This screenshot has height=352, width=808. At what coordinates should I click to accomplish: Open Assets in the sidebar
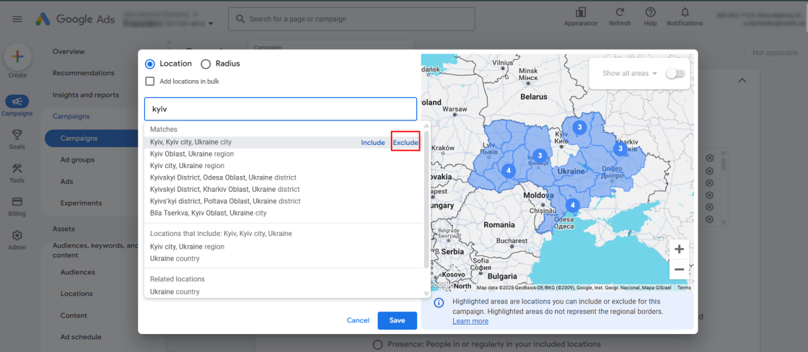(63, 229)
